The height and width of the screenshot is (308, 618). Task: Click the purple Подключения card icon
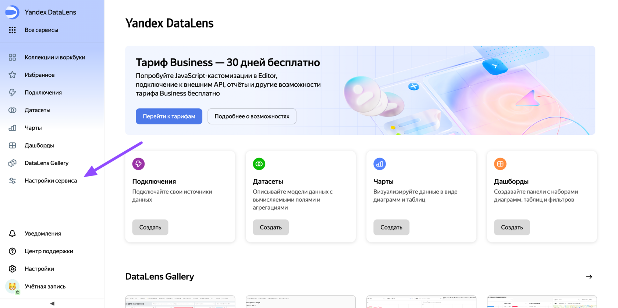pyautogui.click(x=138, y=164)
